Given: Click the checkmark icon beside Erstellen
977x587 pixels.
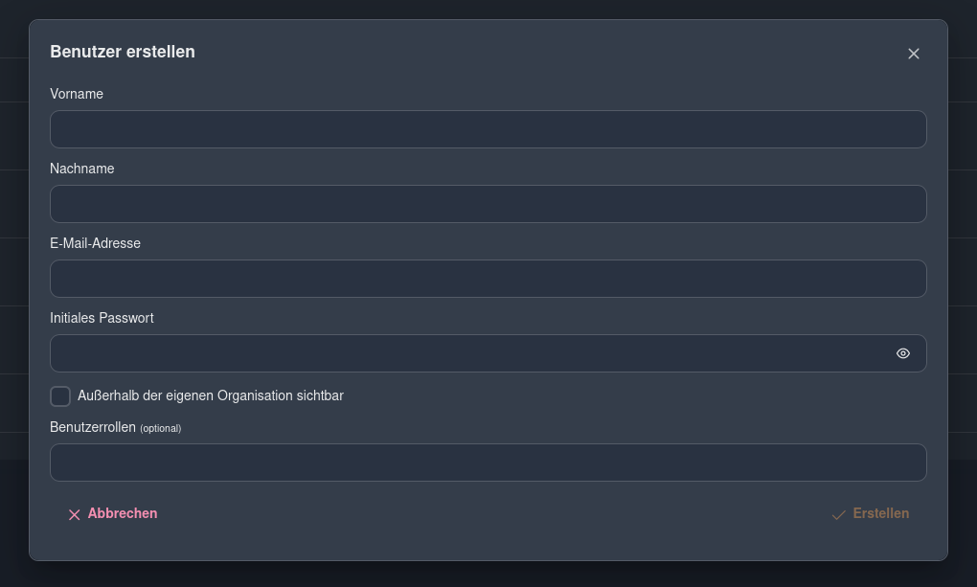Looking at the screenshot, I should 839,515.
